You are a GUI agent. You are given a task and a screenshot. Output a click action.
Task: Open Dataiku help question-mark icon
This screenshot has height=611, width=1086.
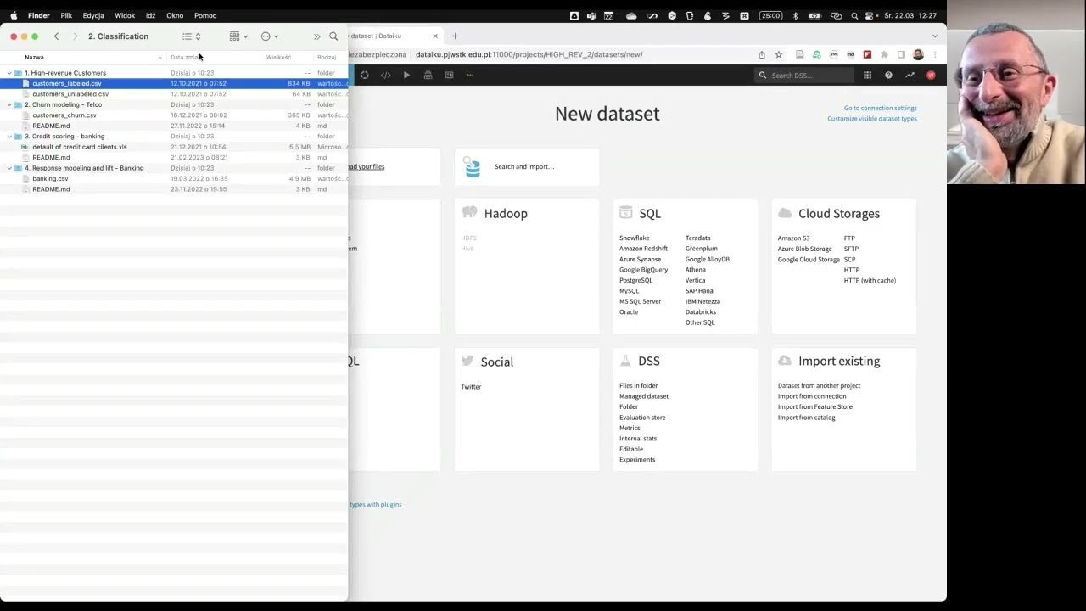[888, 76]
